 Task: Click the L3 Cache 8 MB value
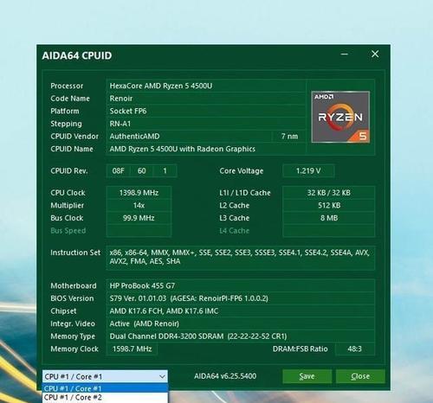pos(329,218)
